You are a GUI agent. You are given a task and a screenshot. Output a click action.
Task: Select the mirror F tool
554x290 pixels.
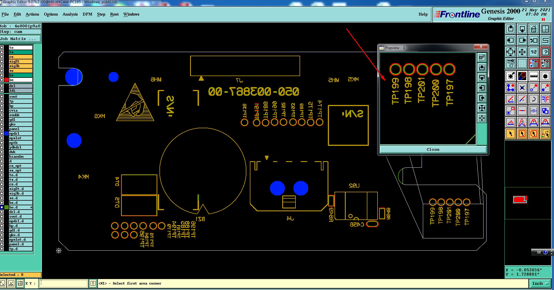(x=545, y=99)
